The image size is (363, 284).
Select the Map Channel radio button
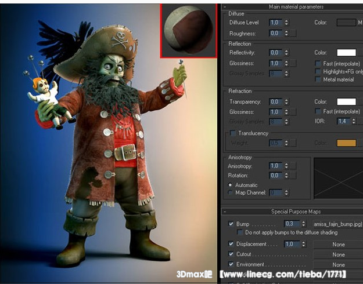pos(230,192)
